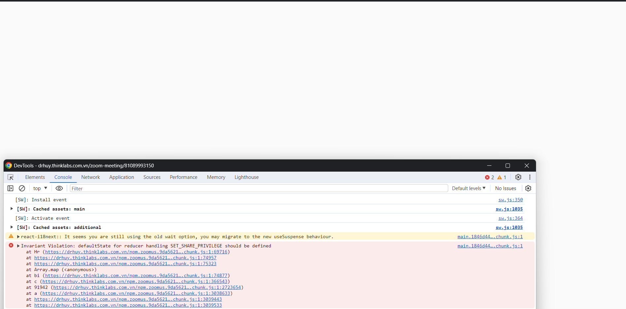Follow stack trace link ending 1:69716
This screenshot has height=309, width=626.
point(136,252)
